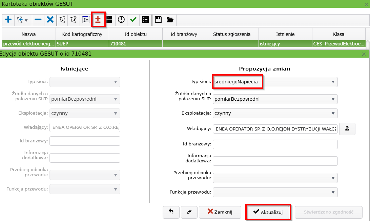Click the blue minus remove icon
The image size is (370, 221).
38,20
